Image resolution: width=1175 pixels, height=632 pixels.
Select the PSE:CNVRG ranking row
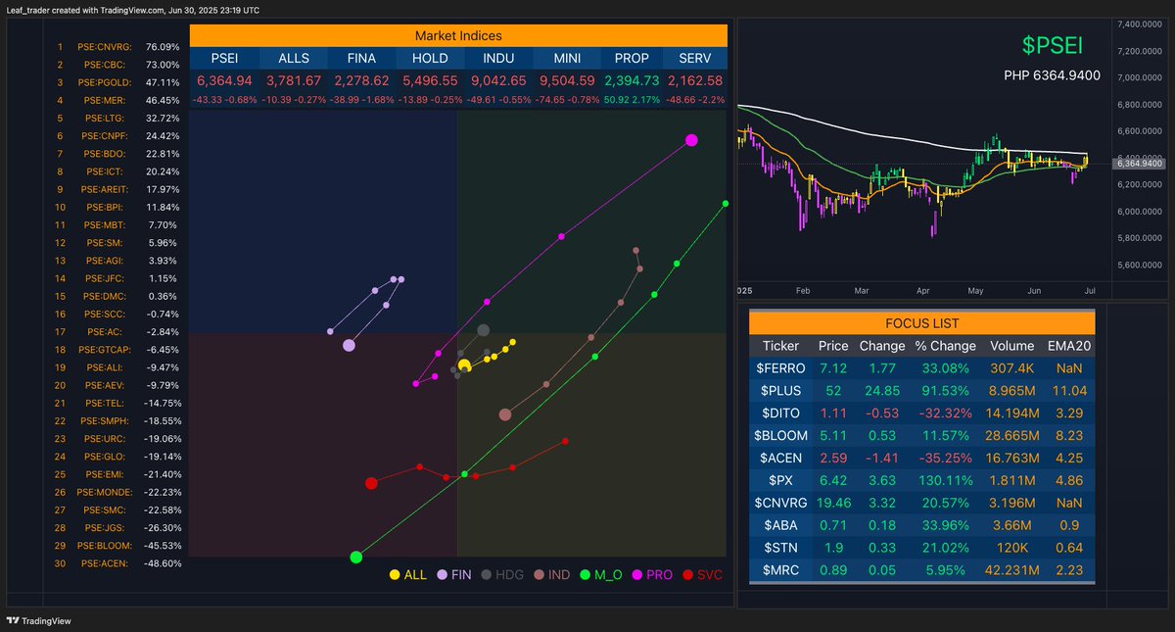click(117, 46)
